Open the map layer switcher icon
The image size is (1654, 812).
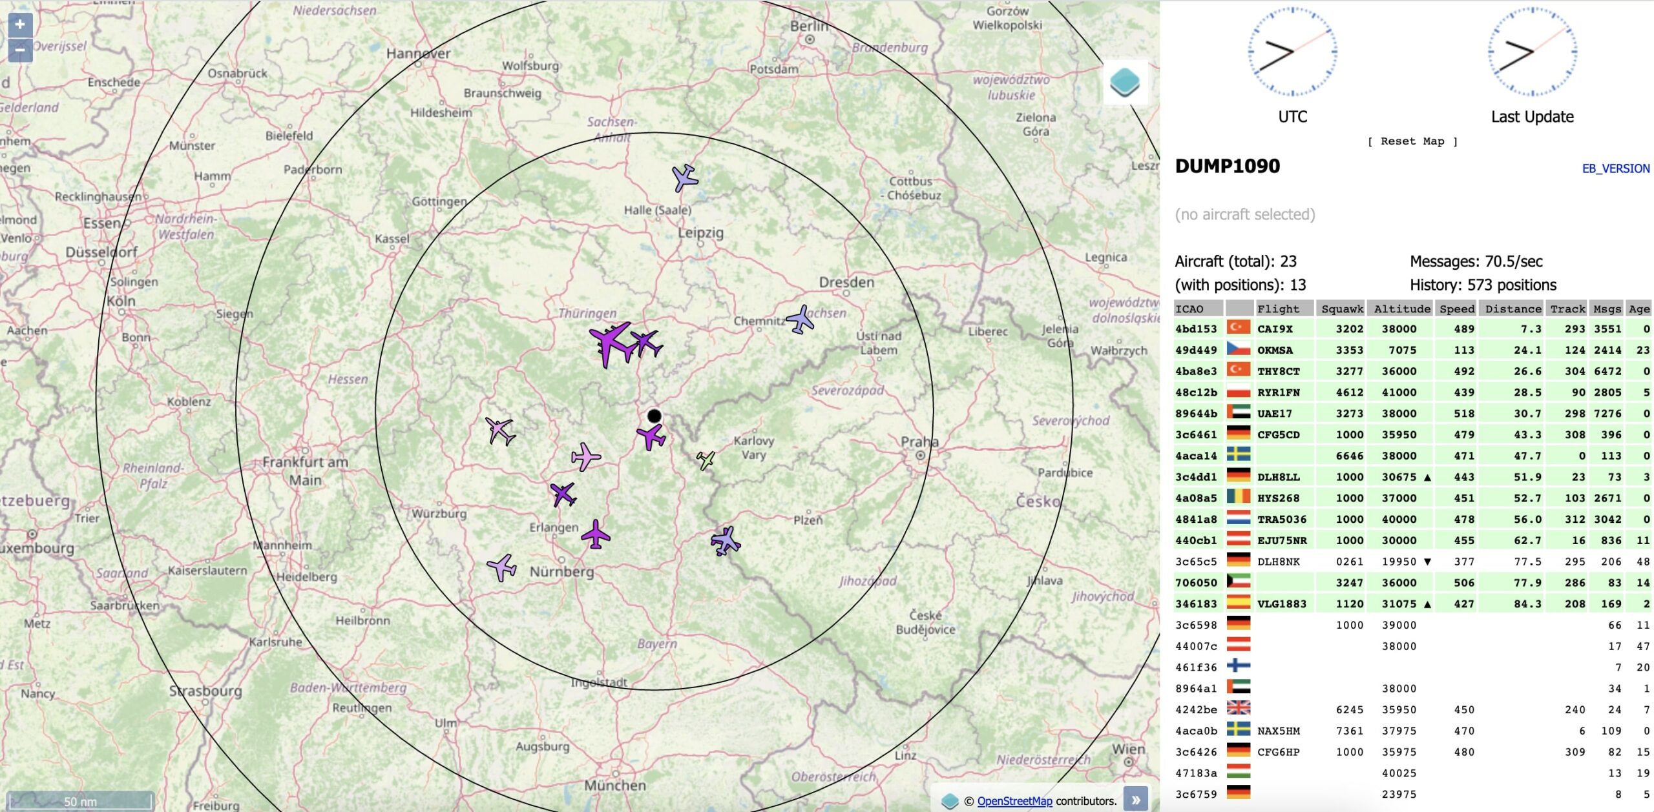[1125, 82]
